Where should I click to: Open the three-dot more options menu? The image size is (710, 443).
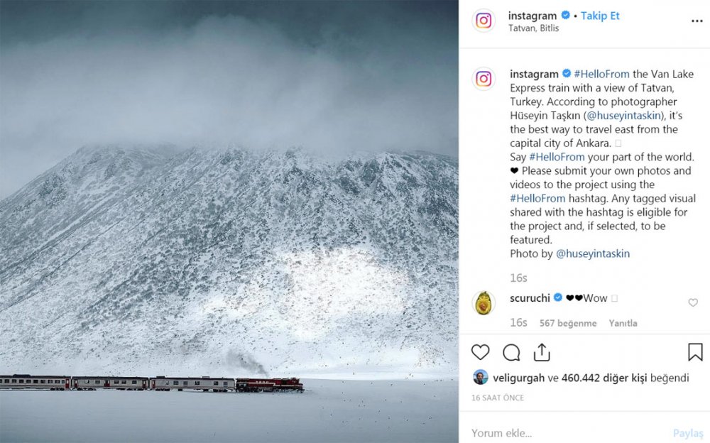point(697,21)
